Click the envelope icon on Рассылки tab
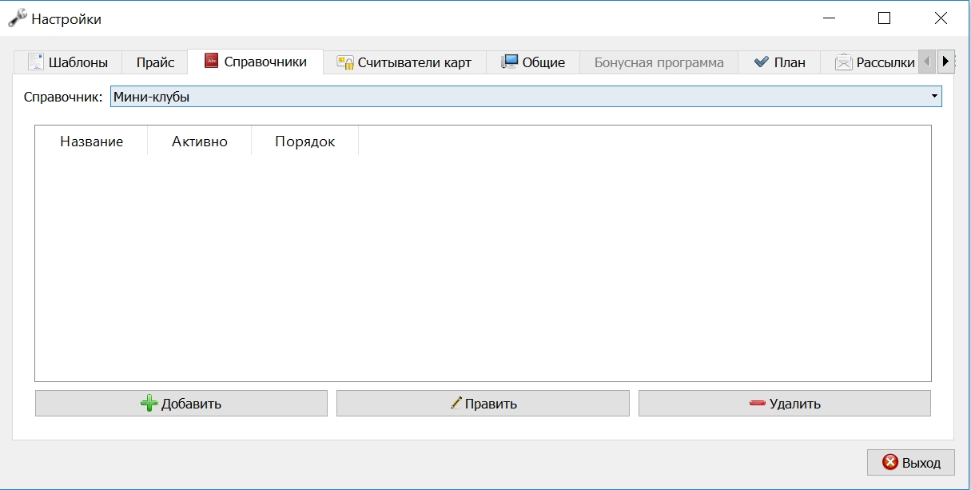The image size is (971, 490). point(843,62)
